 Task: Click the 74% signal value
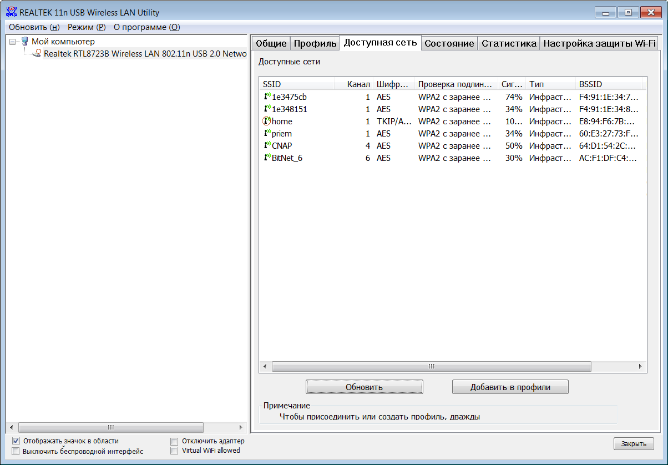(514, 97)
